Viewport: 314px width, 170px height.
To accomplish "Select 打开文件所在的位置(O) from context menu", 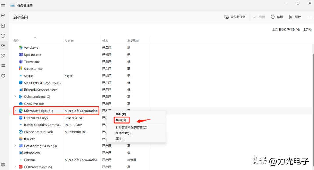I will click(131, 127).
